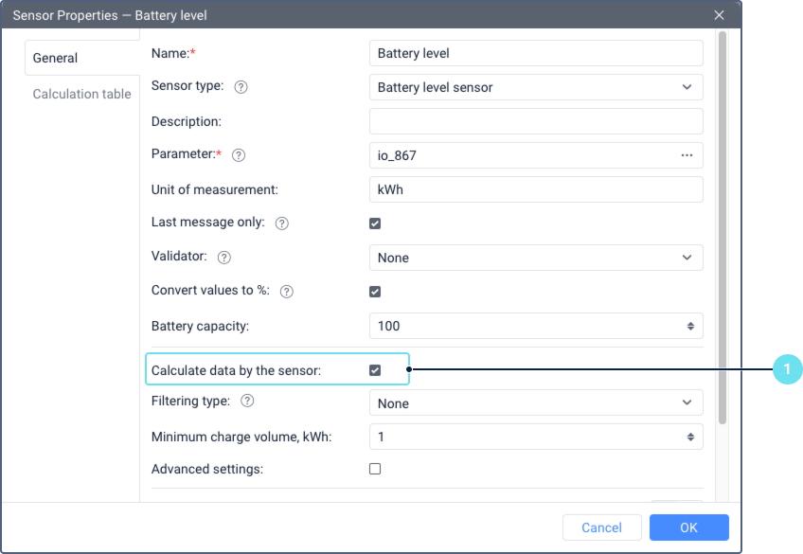Open Sensor type help tooltip icon
The image size is (803, 554).
point(241,87)
